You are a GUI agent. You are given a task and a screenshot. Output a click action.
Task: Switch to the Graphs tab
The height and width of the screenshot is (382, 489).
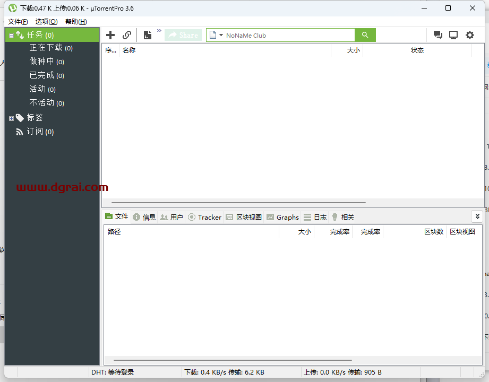pyautogui.click(x=282, y=217)
